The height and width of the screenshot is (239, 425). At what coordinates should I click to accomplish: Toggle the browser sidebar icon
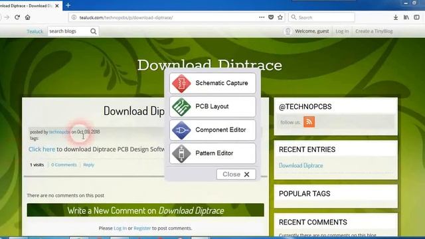coord(416,17)
